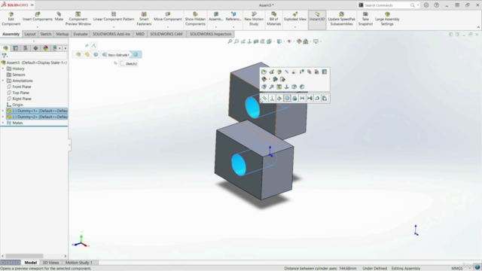Viewport: 482px width, 271px height.
Task: Open the DimXpertManager panel tab
Action: 35,48
